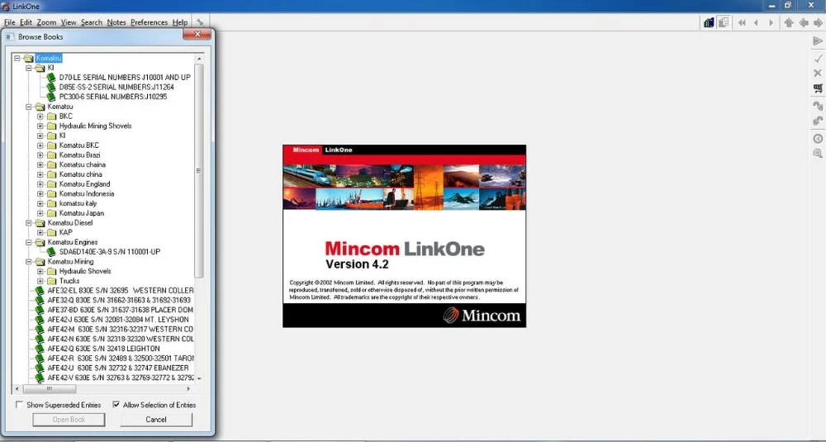
Task: Select Komatsu china tree row
Action: [x=81, y=174]
